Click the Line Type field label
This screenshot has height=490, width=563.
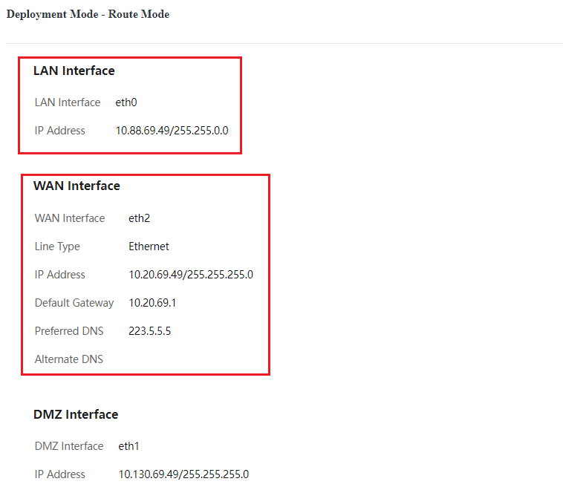point(57,246)
